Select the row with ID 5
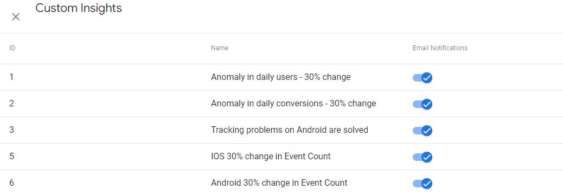 click(x=281, y=157)
